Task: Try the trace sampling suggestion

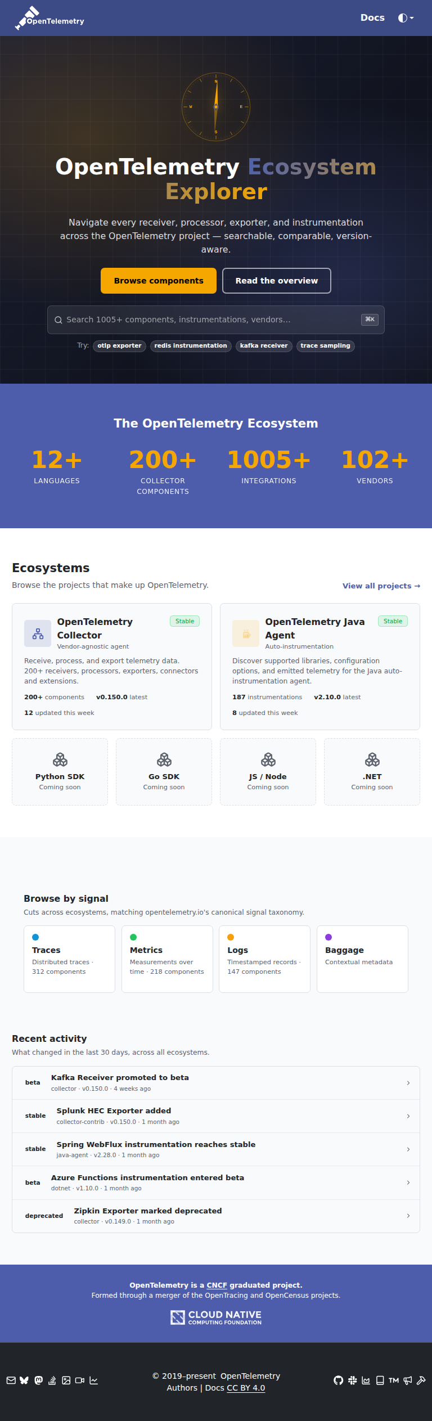Action: 325,346
